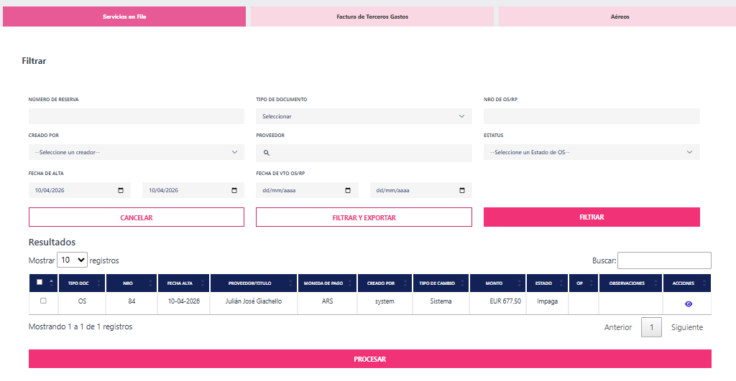This screenshot has width=736, height=381.
Task: Click the Buscar search box
Action: click(x=664, y=260)
